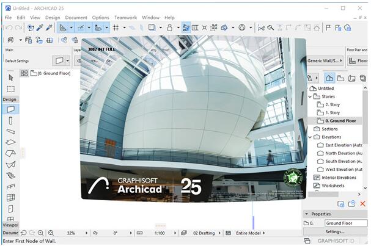The width and height of the screenshot is (371, 246).
Task: Click the furniture/chair object icon
Action: click(10, 40)
